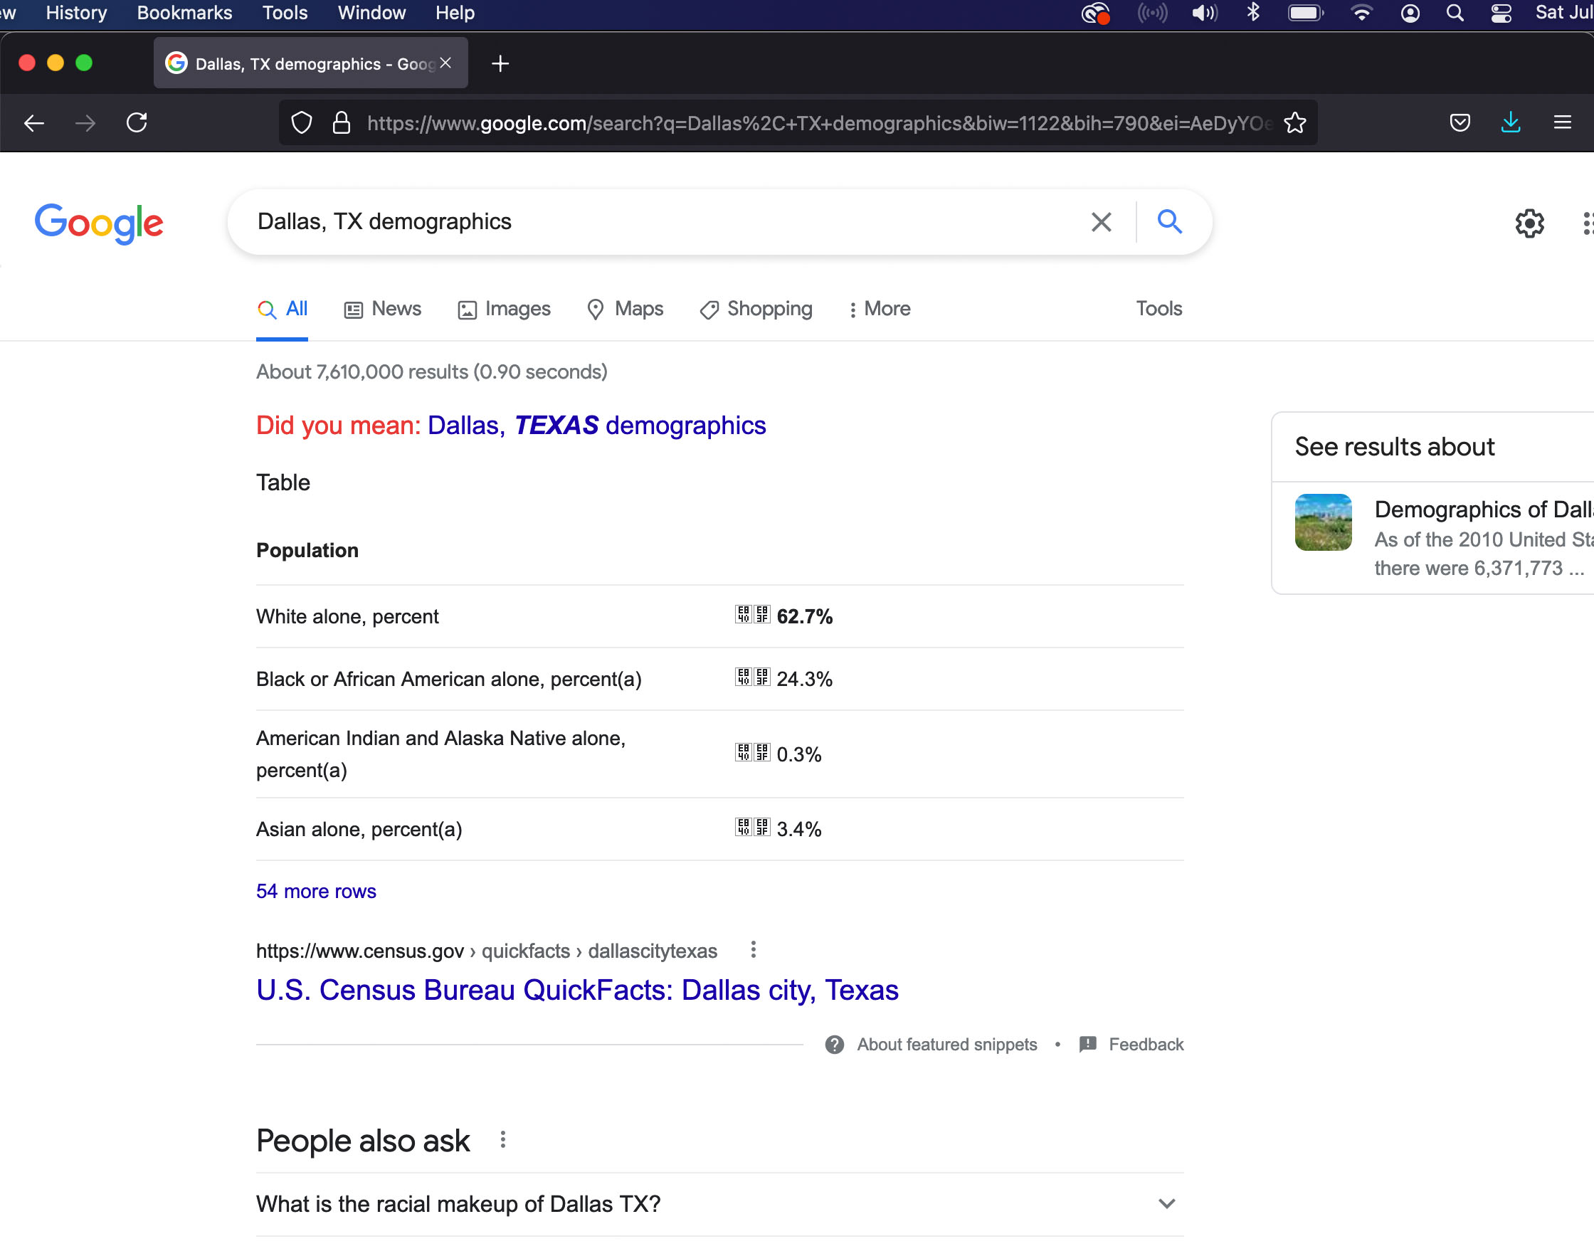This screenshot has width=1594, height=1251.
Task: Open the Help menu
Action: point(455,12)
